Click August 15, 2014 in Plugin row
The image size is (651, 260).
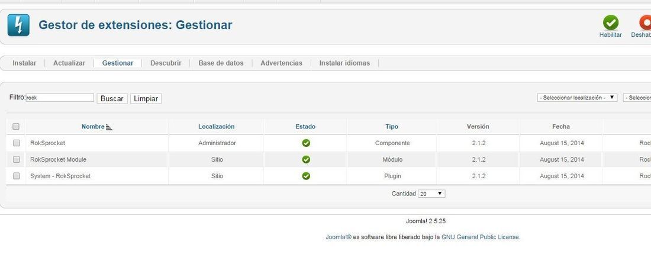[562, 176]
